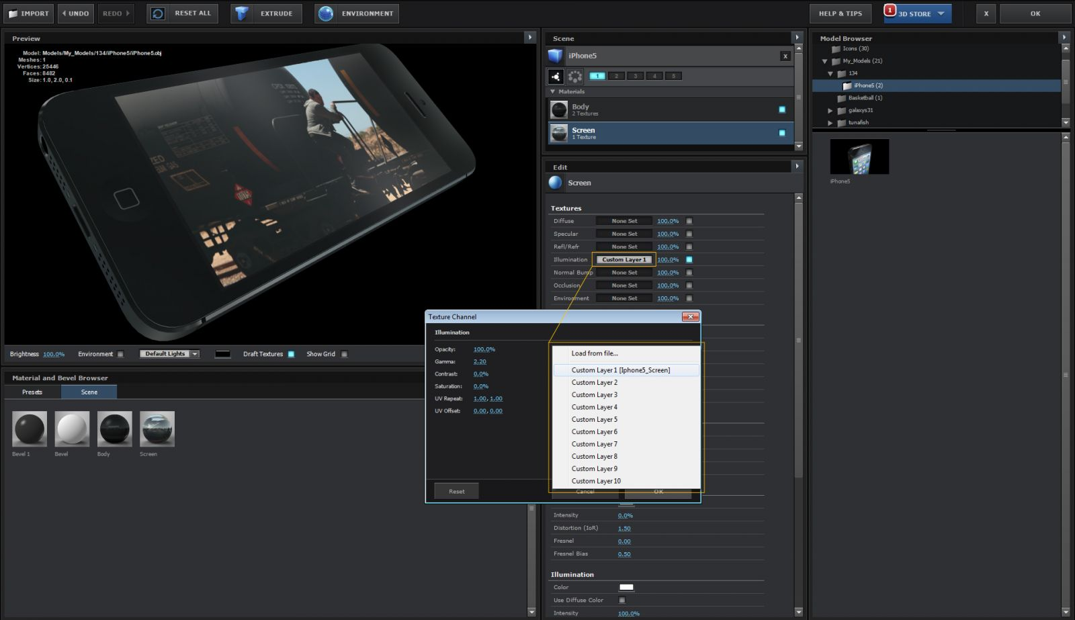This screenshot has width=1075, height=620.
Task: Enable the Use Diffuse Color checkbox
Action: (621, 600)
